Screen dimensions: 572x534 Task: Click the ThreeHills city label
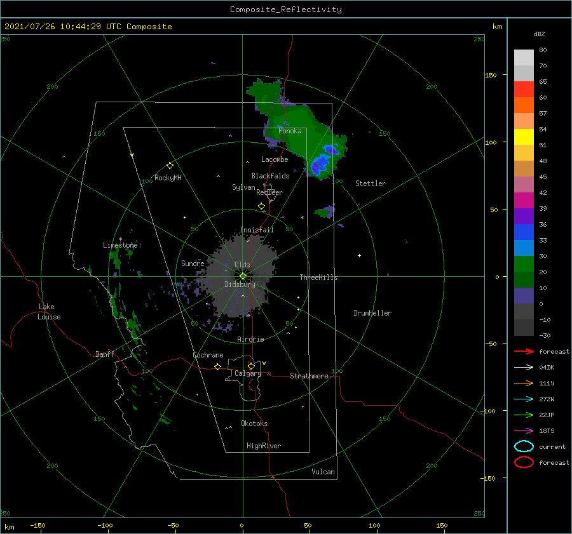(319, 277)
